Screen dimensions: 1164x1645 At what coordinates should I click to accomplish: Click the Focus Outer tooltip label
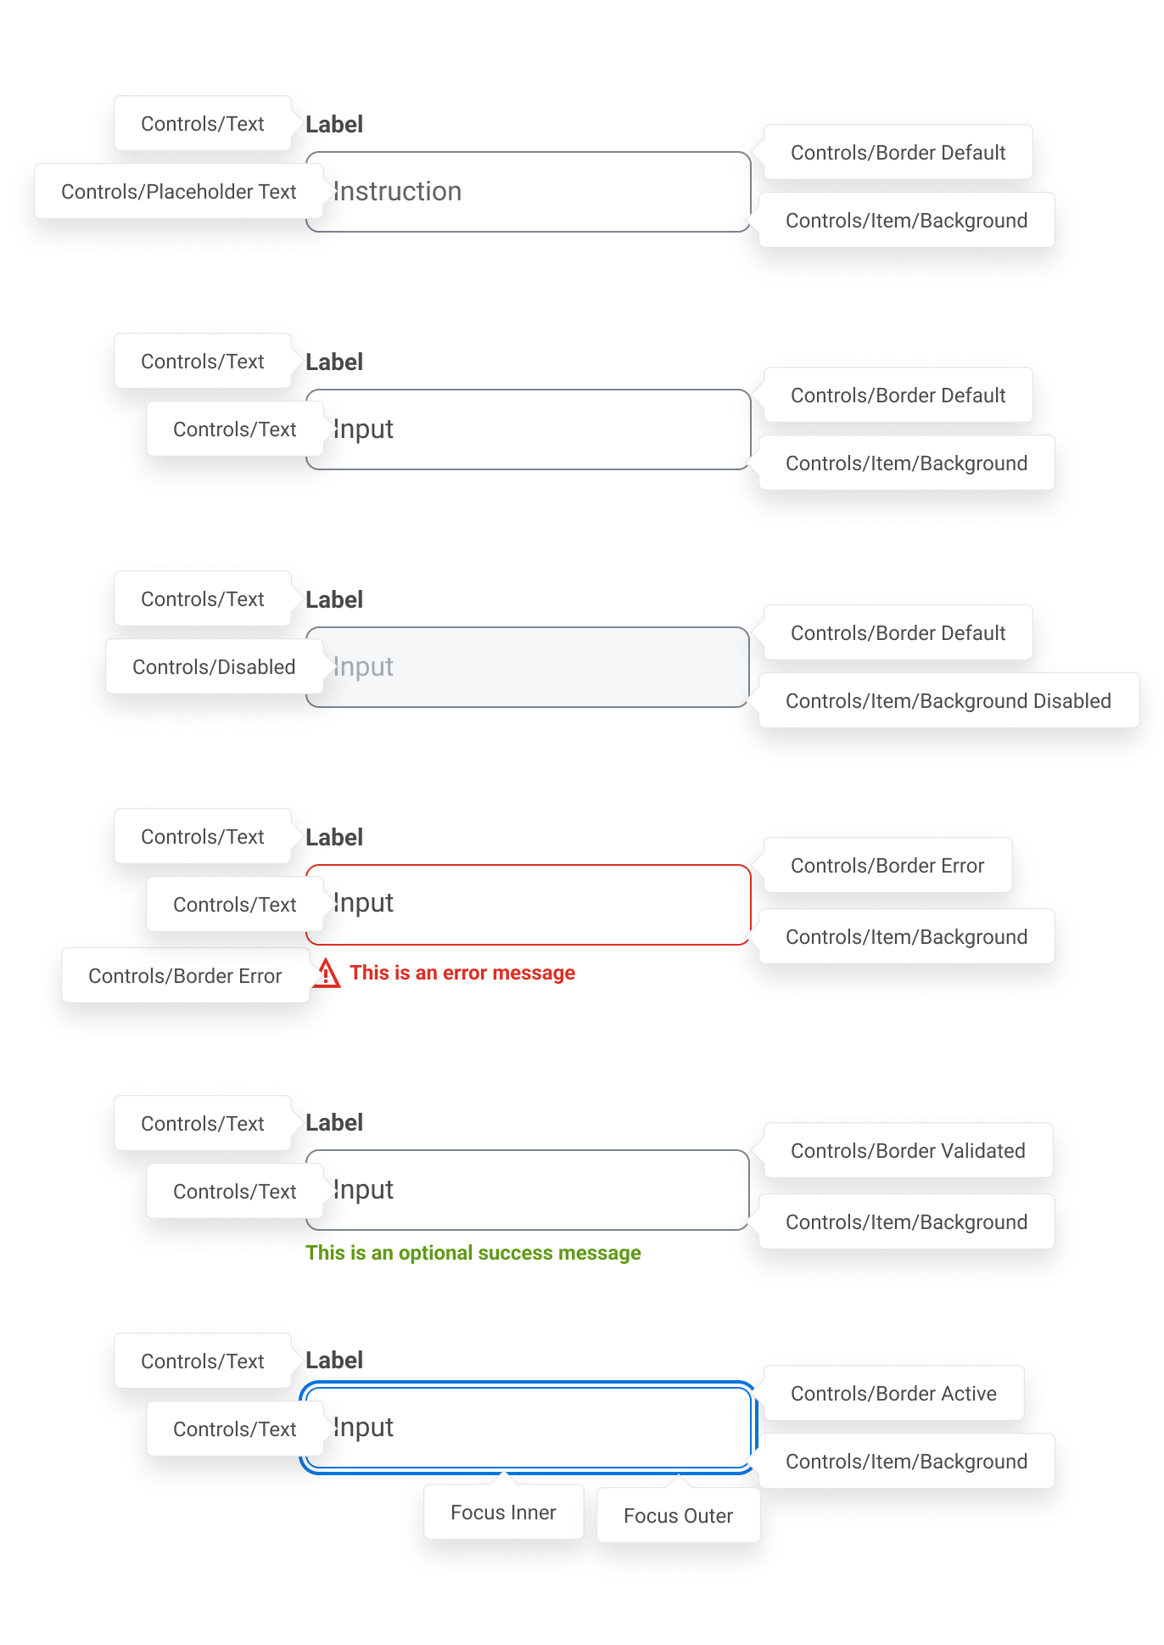(x=678, y=1516)
